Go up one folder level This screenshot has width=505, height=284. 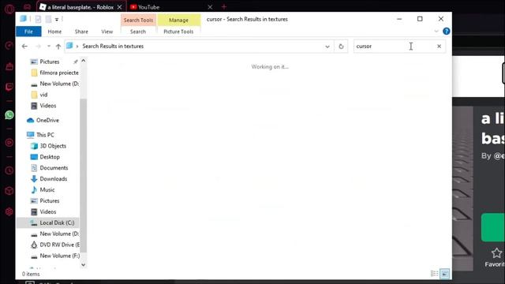(58, 47)
